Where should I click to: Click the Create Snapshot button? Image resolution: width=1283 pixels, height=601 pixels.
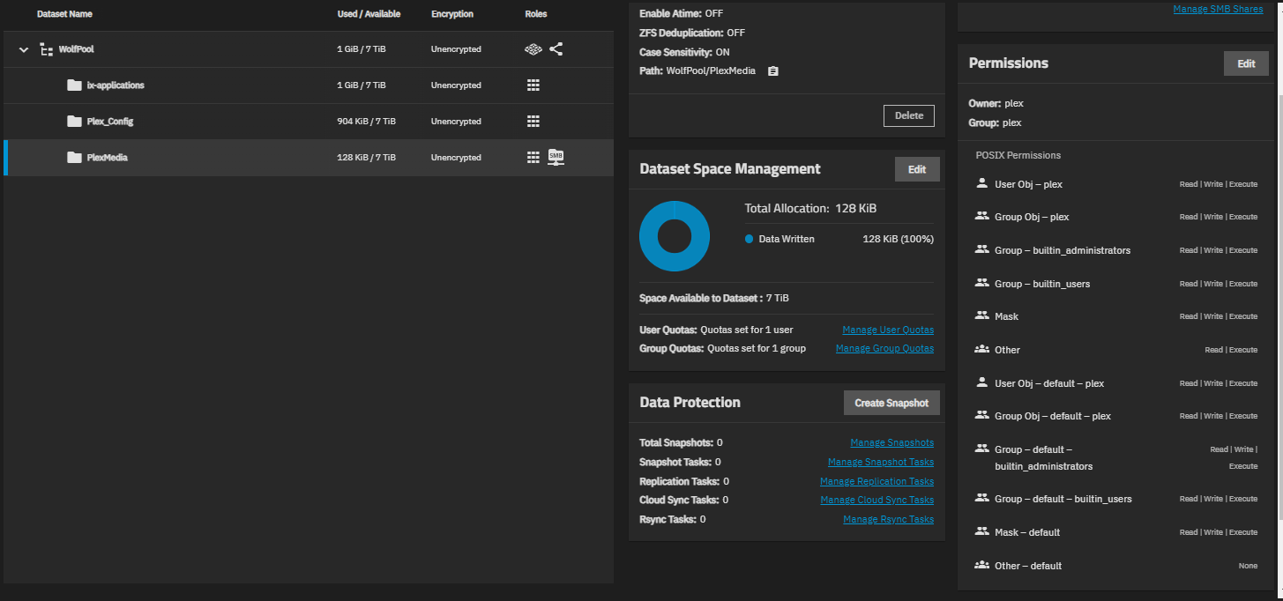(x=891, y=403)
